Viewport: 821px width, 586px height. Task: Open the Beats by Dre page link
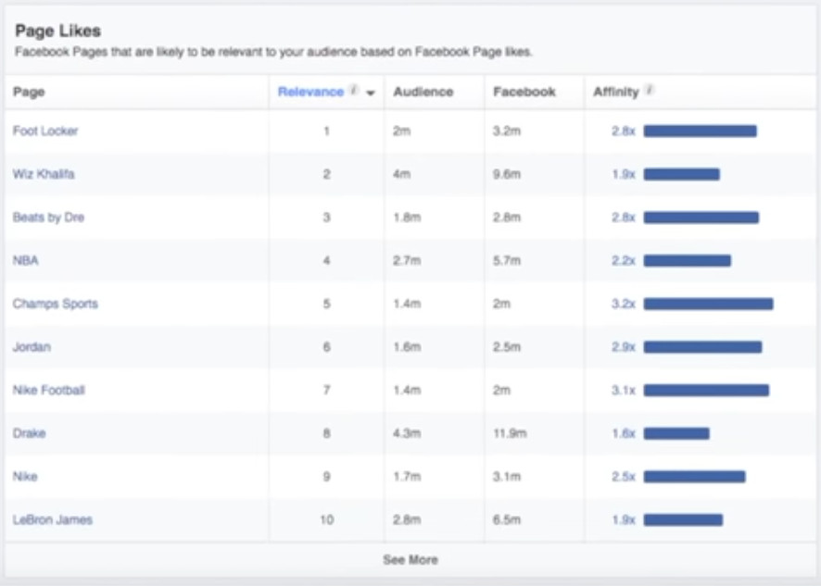[48, 218]
